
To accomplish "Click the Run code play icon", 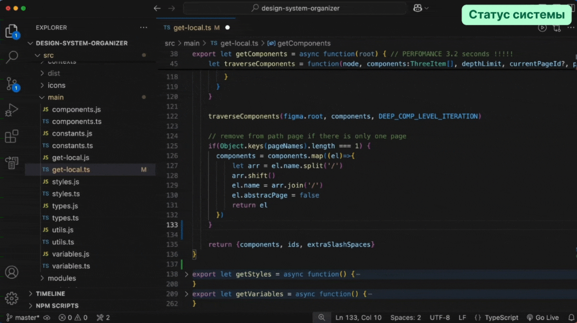I will pyautogui.click(x=542, y=28).
